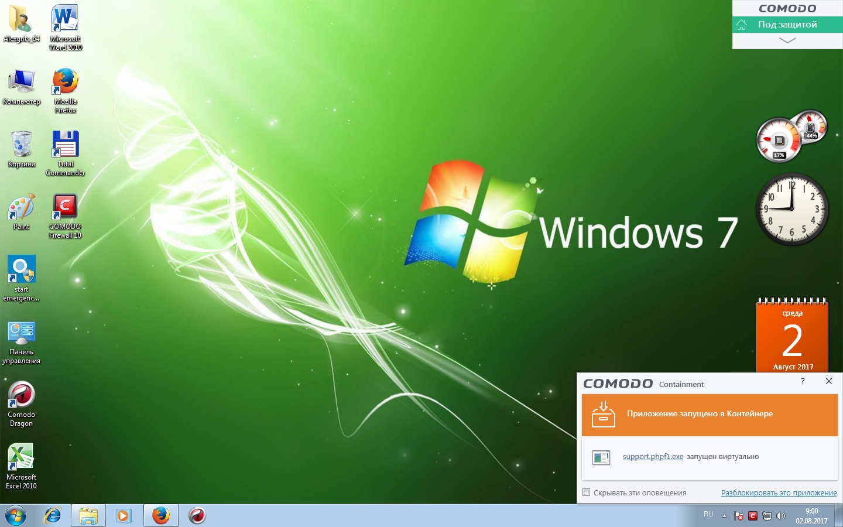Screen dimensions: 843x527
Task: Enable the Скрывать эти оповещения checkbox
Action: (587, 492)
